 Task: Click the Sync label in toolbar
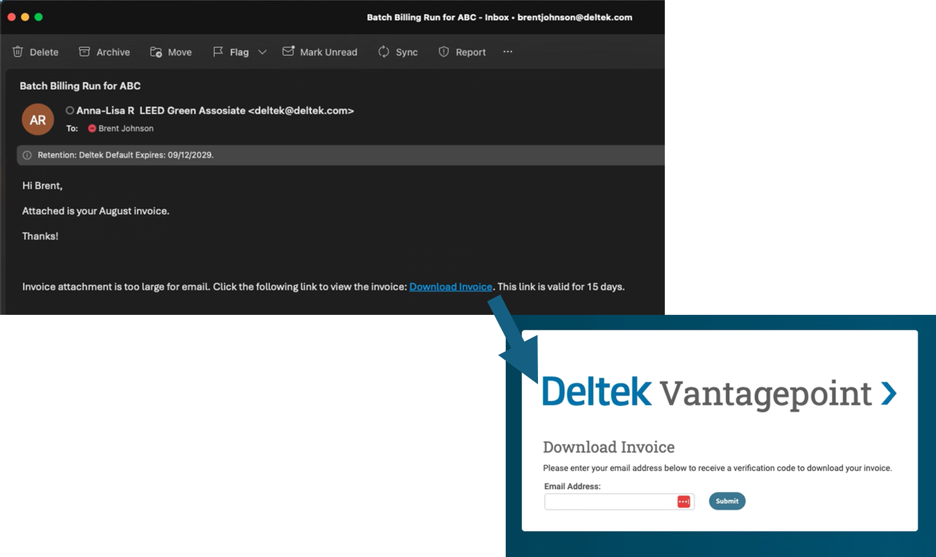pos(407,52)
